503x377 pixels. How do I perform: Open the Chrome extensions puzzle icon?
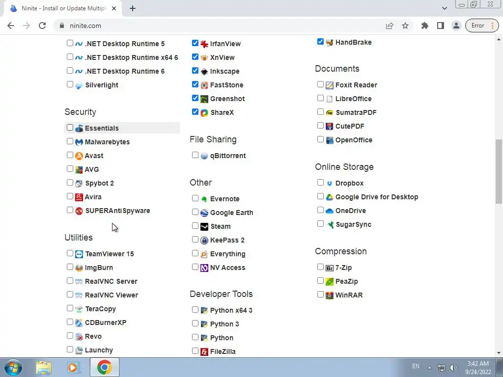(425, 26)
